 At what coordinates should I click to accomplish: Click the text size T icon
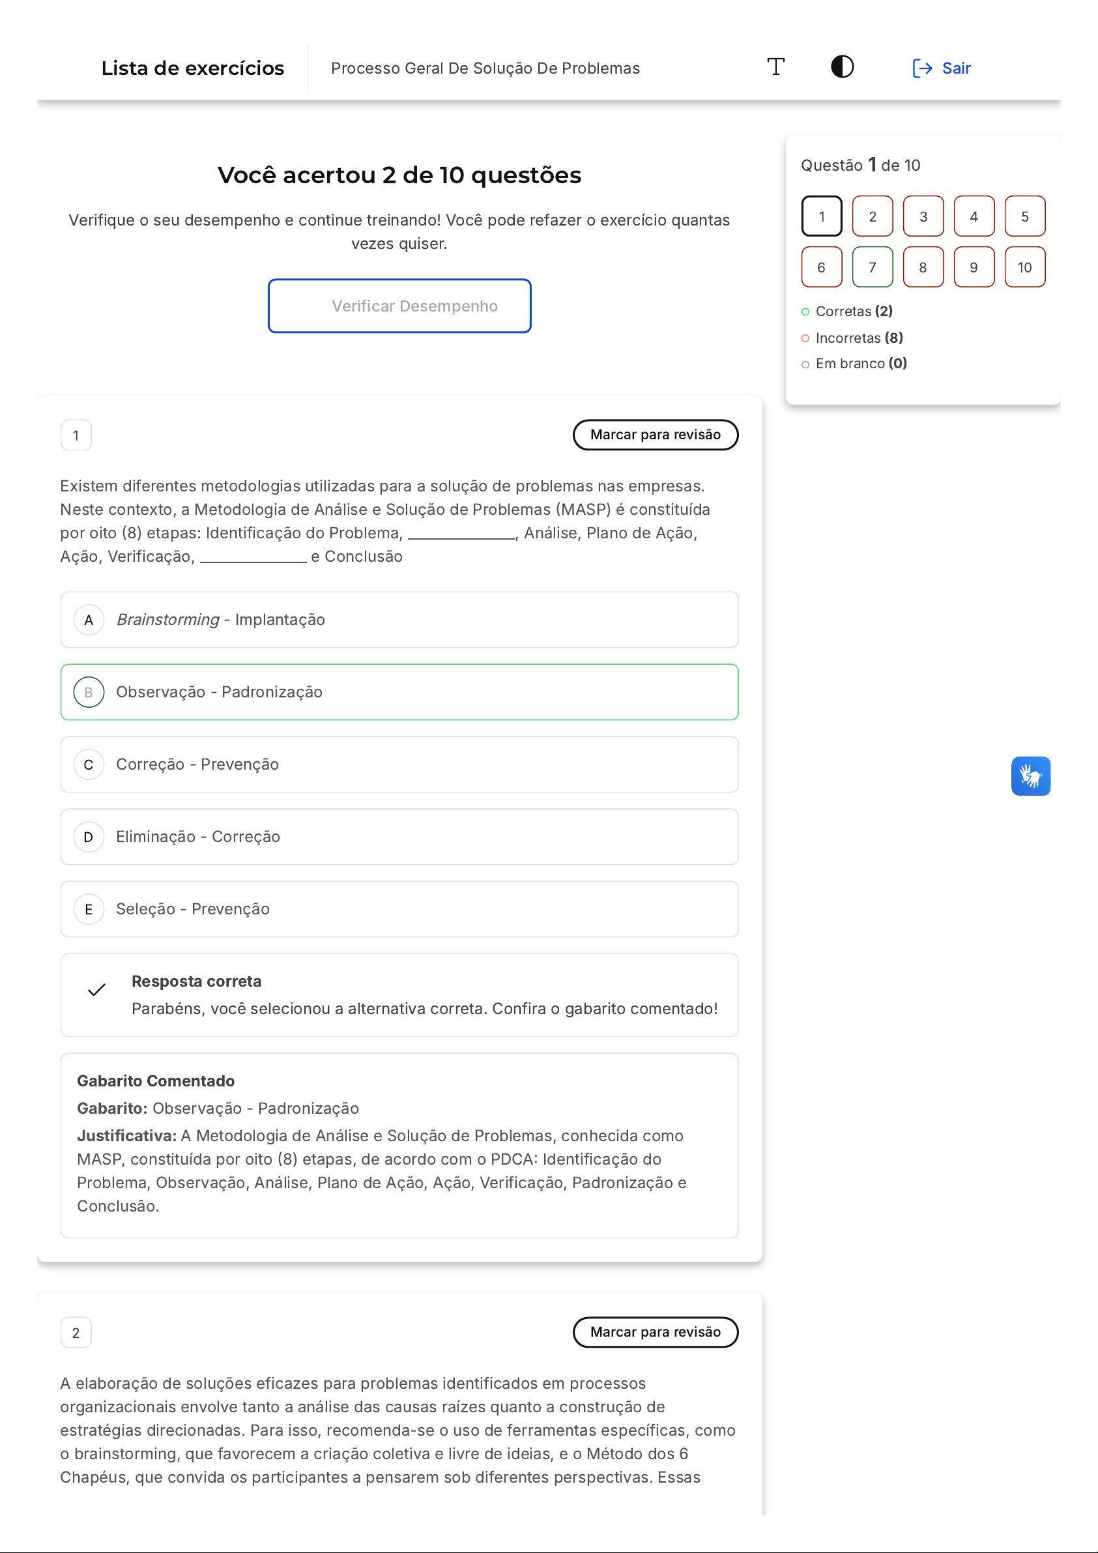coord(775,67)
